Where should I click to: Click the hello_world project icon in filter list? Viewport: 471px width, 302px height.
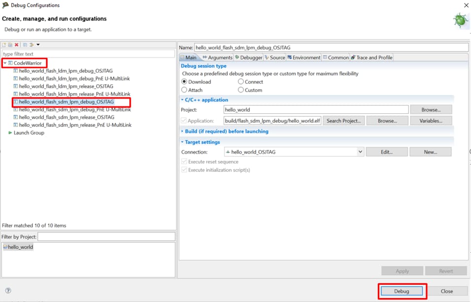[5, 247]
